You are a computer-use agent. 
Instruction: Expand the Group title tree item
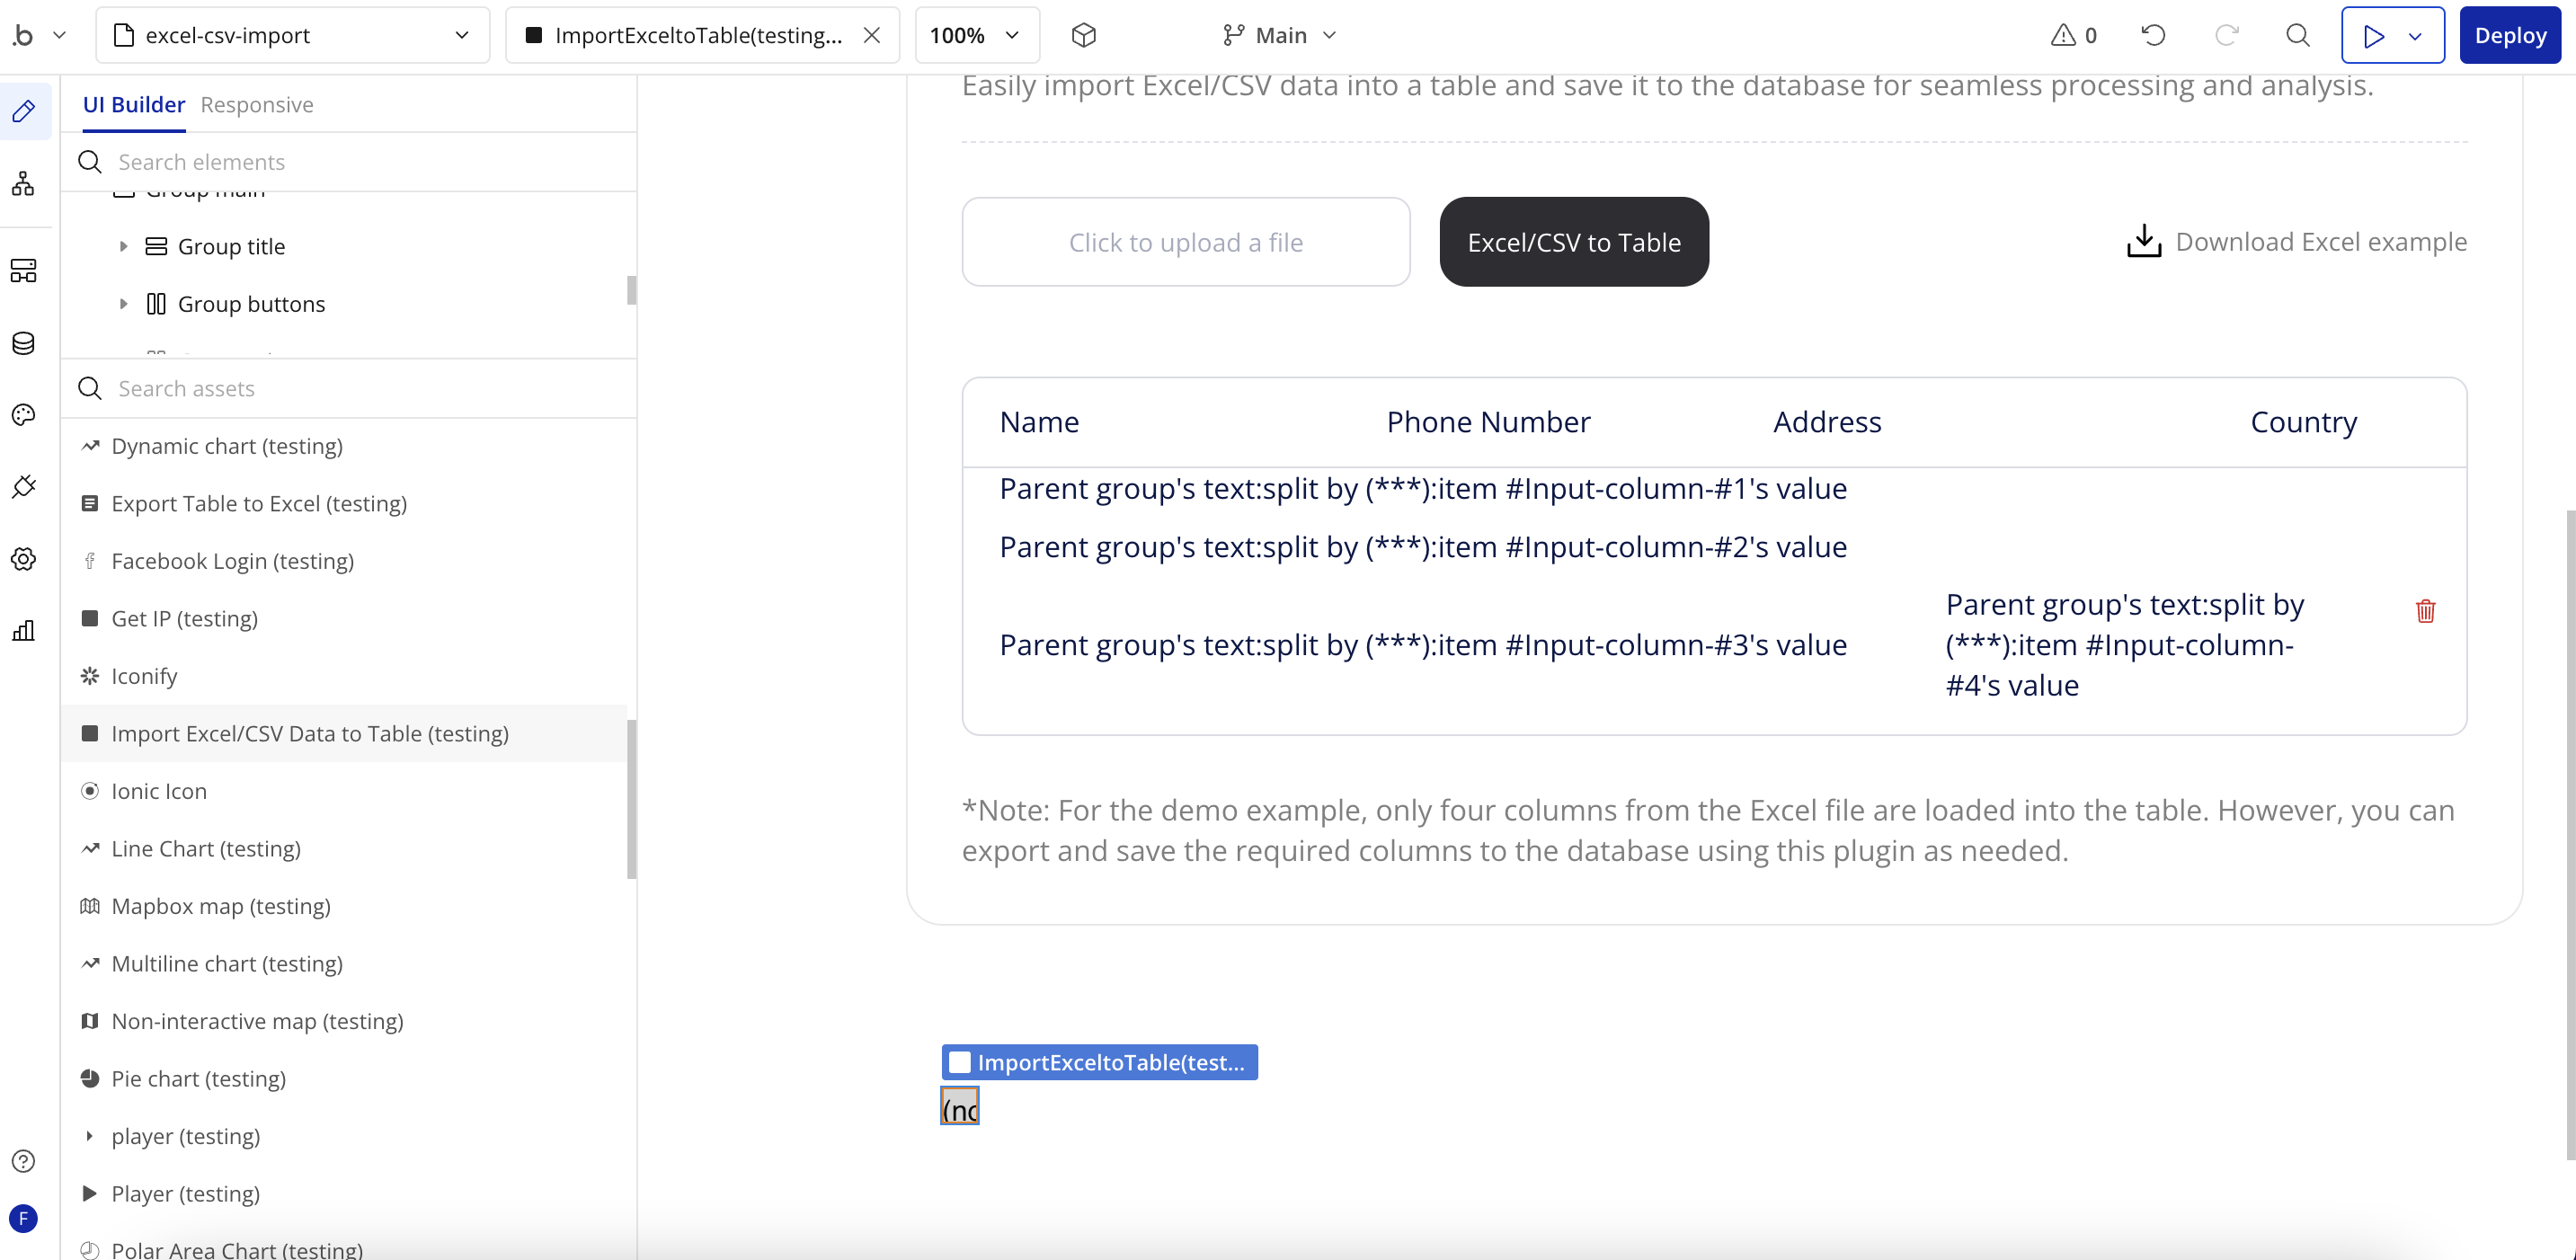tap(123, 246)
